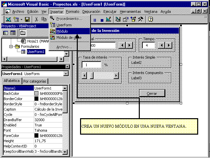The width and height of the screenshot is (210, 158).
Task: Click the toolbar overflow chevron
Action: [x=205, y=17]
